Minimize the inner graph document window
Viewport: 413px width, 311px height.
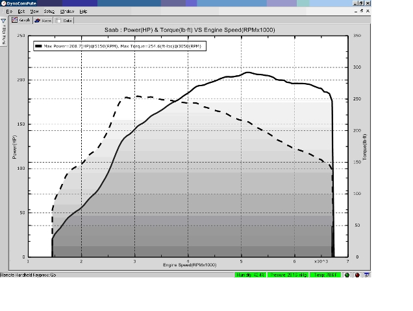(355, 11)
